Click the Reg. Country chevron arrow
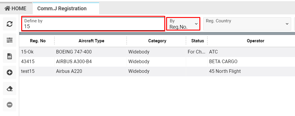 tap(287, 24)
